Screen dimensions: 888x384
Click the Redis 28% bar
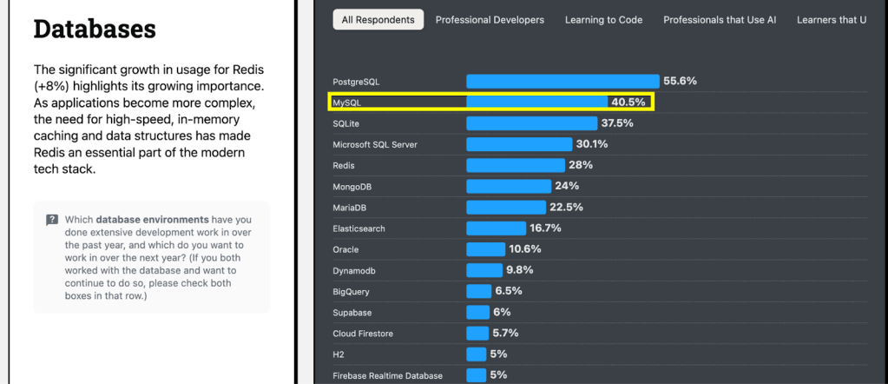click(516, 165)
